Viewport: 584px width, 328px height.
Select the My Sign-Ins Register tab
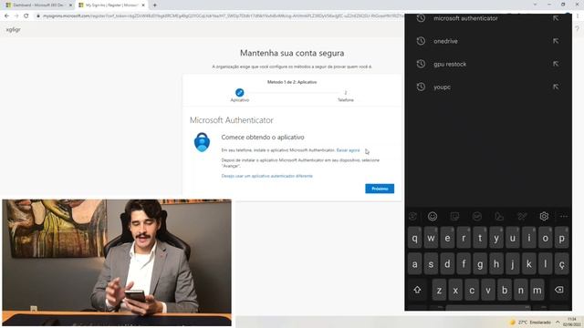[111, 5]
